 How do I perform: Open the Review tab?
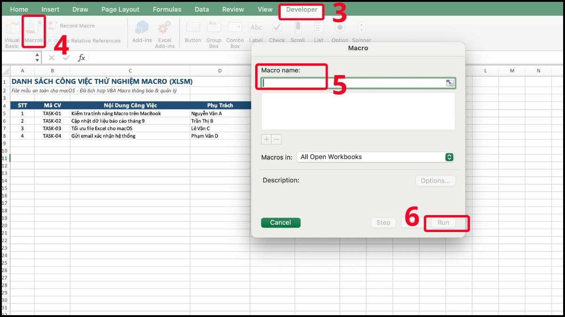233,9
